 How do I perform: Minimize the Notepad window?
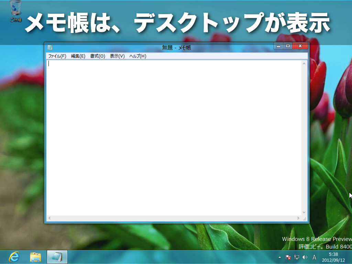(x=278, y=46)
